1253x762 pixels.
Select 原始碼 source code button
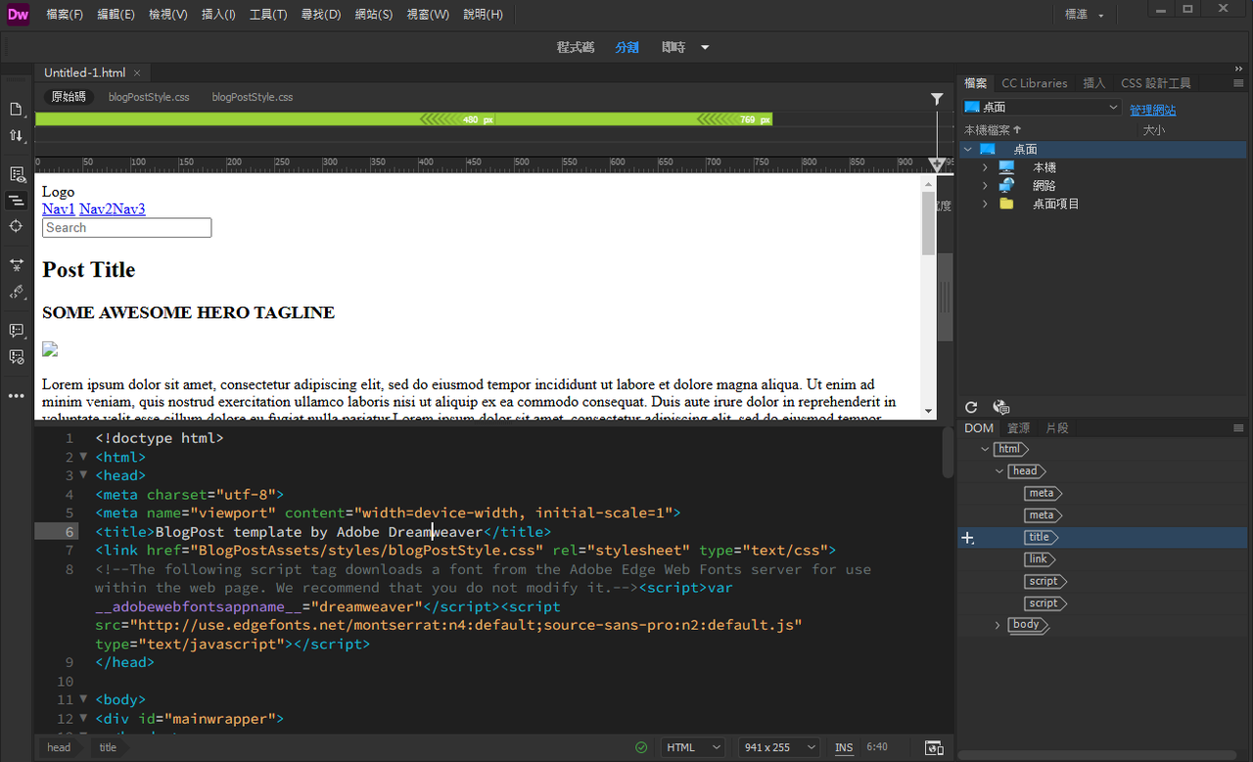tap(69, 97)
